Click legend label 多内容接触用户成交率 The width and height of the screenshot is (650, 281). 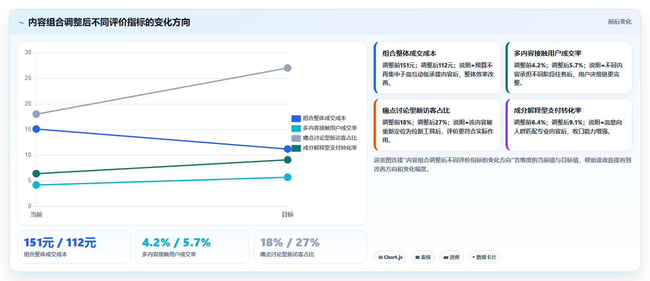point(330,128)
